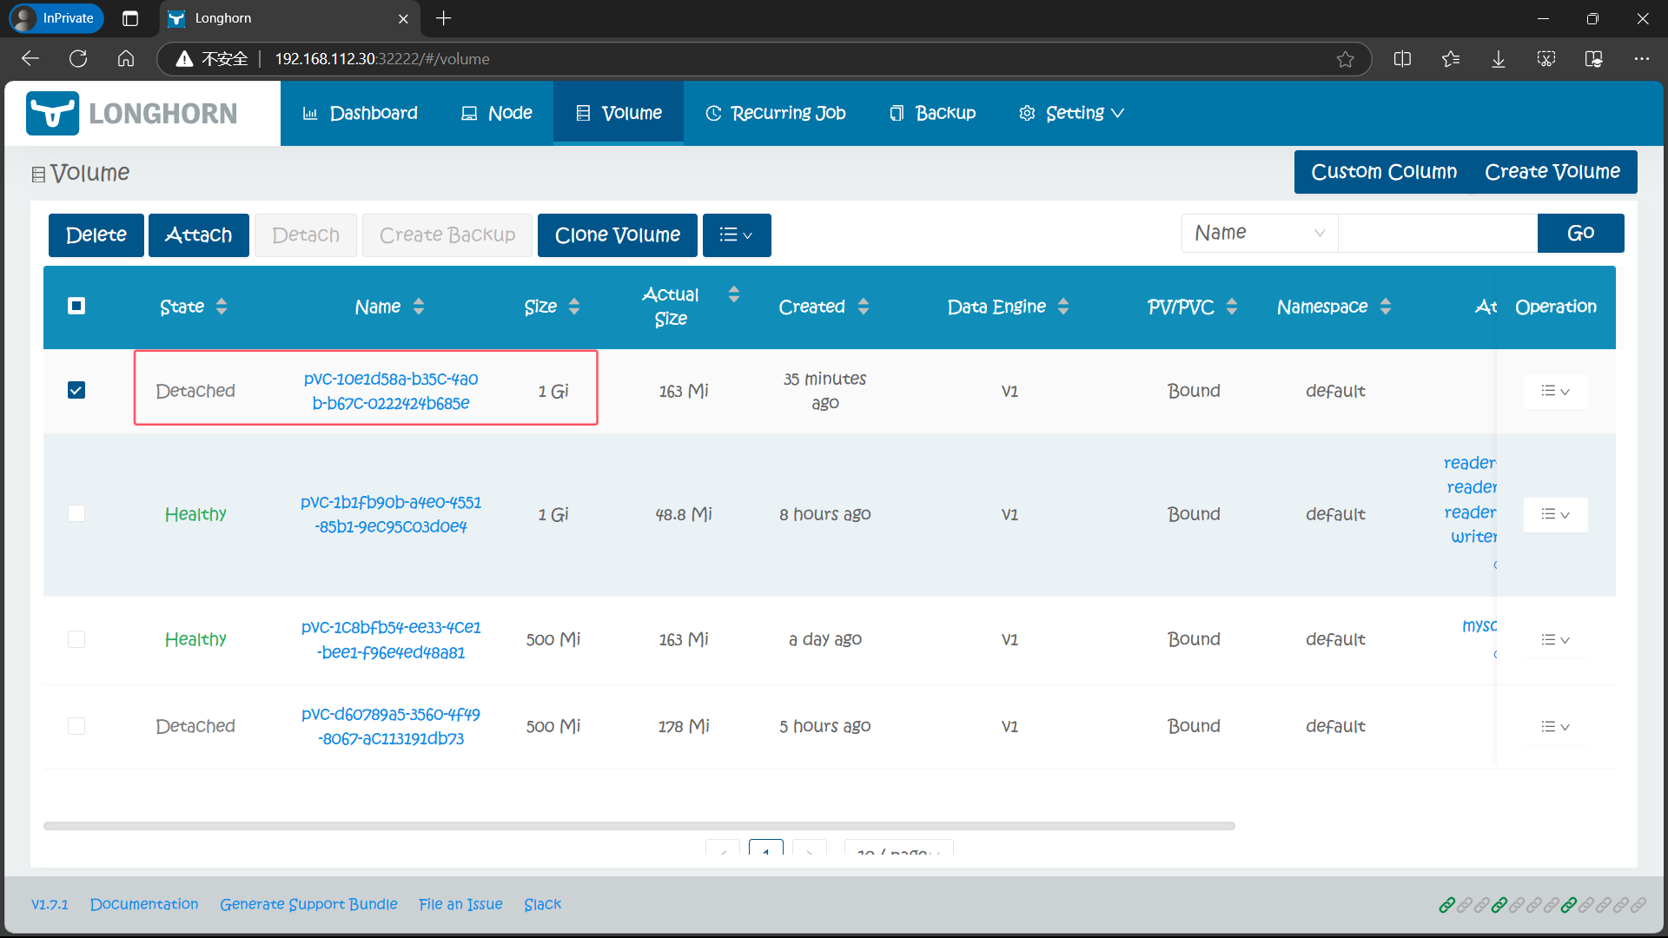Click the not-secure warning icon
This screenshot has width=1668, height=938.
click(184, 59)
